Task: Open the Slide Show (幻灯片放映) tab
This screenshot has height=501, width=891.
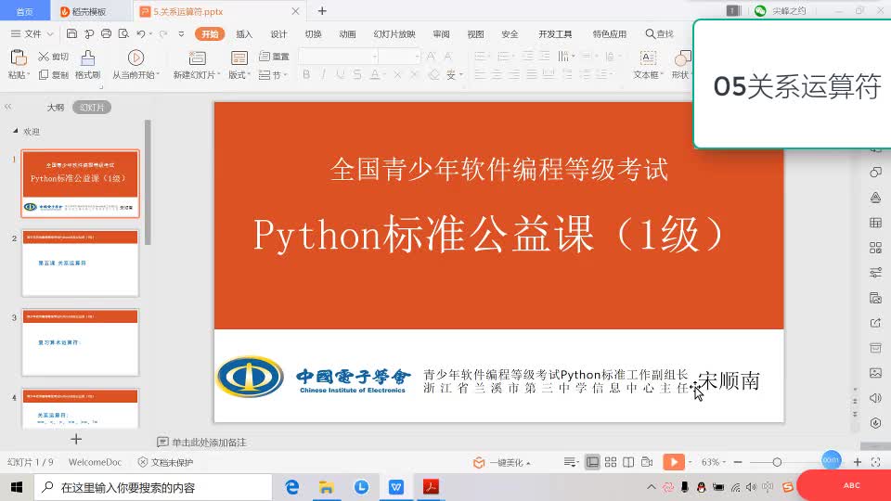Action: (394, 34)
